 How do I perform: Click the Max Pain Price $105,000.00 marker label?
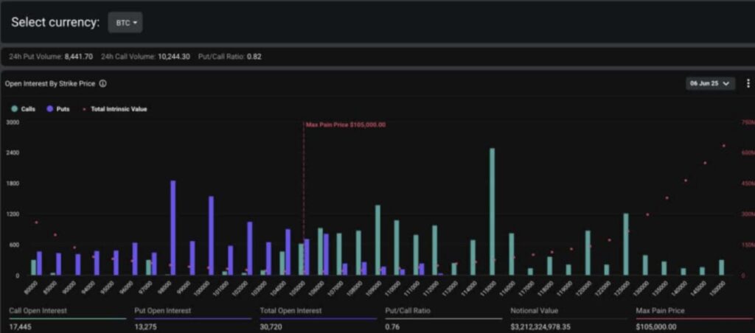(x=346, y=125)
